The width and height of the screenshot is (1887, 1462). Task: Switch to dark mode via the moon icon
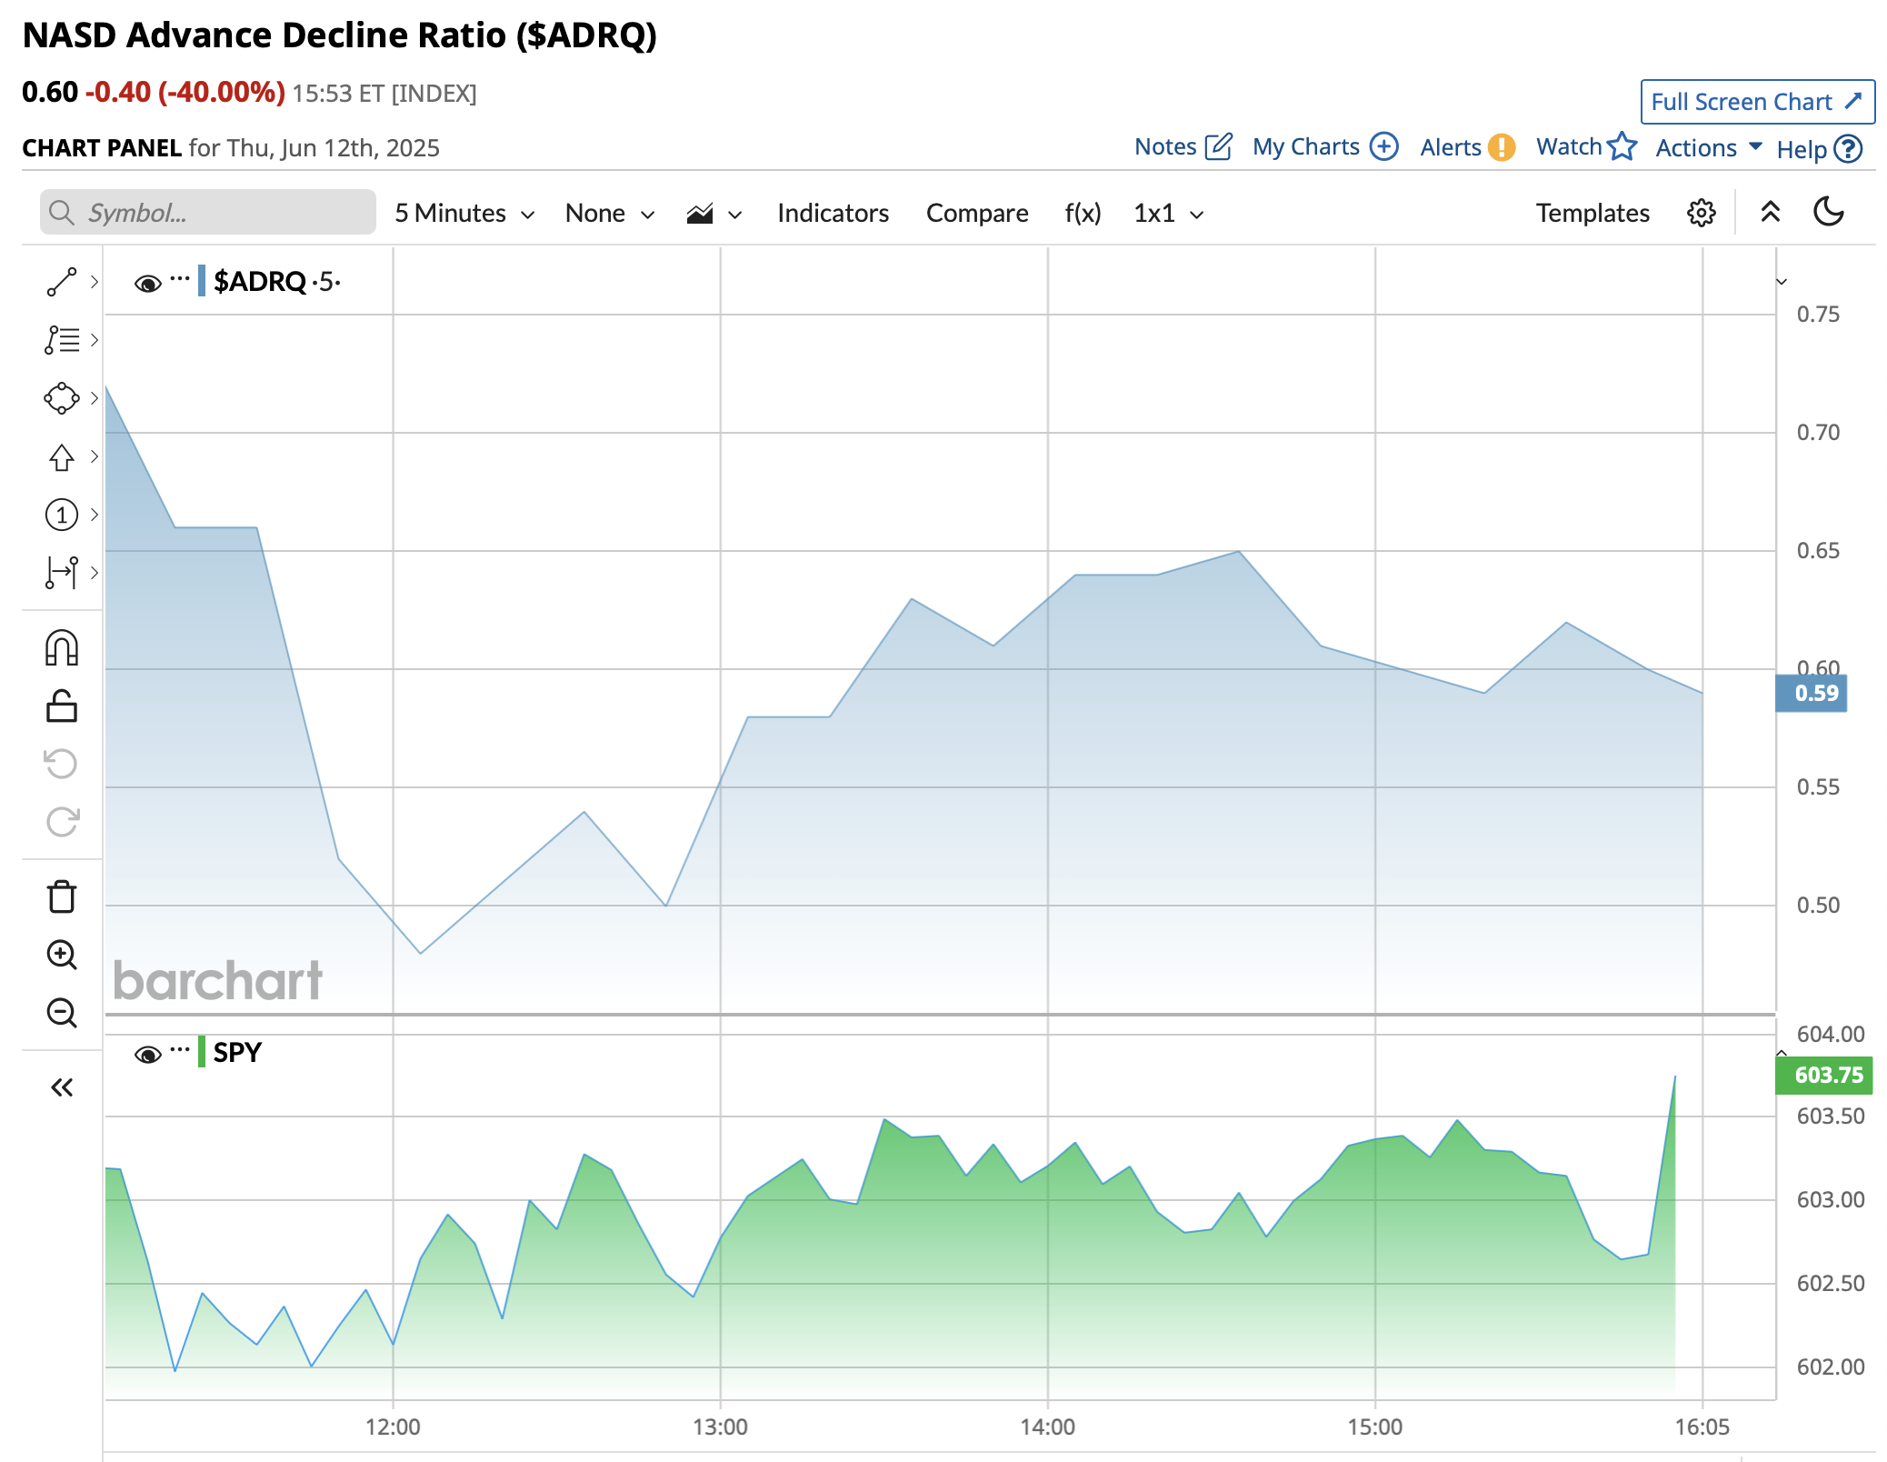coord(1828,212)
